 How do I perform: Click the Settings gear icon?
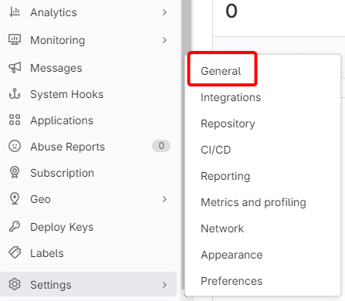15,284
